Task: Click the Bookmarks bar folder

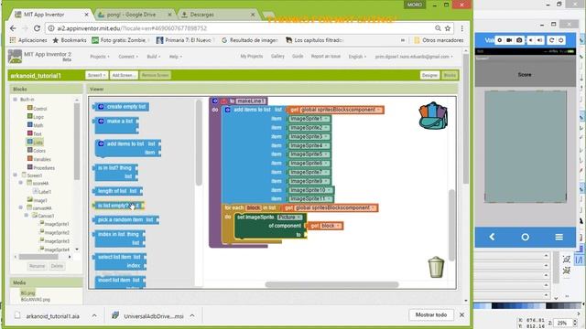Action: [70, 40]
